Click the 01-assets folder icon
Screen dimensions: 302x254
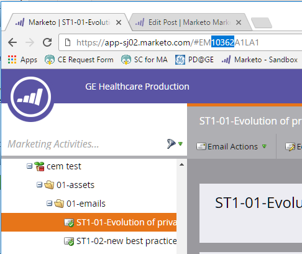coord(49,185)
